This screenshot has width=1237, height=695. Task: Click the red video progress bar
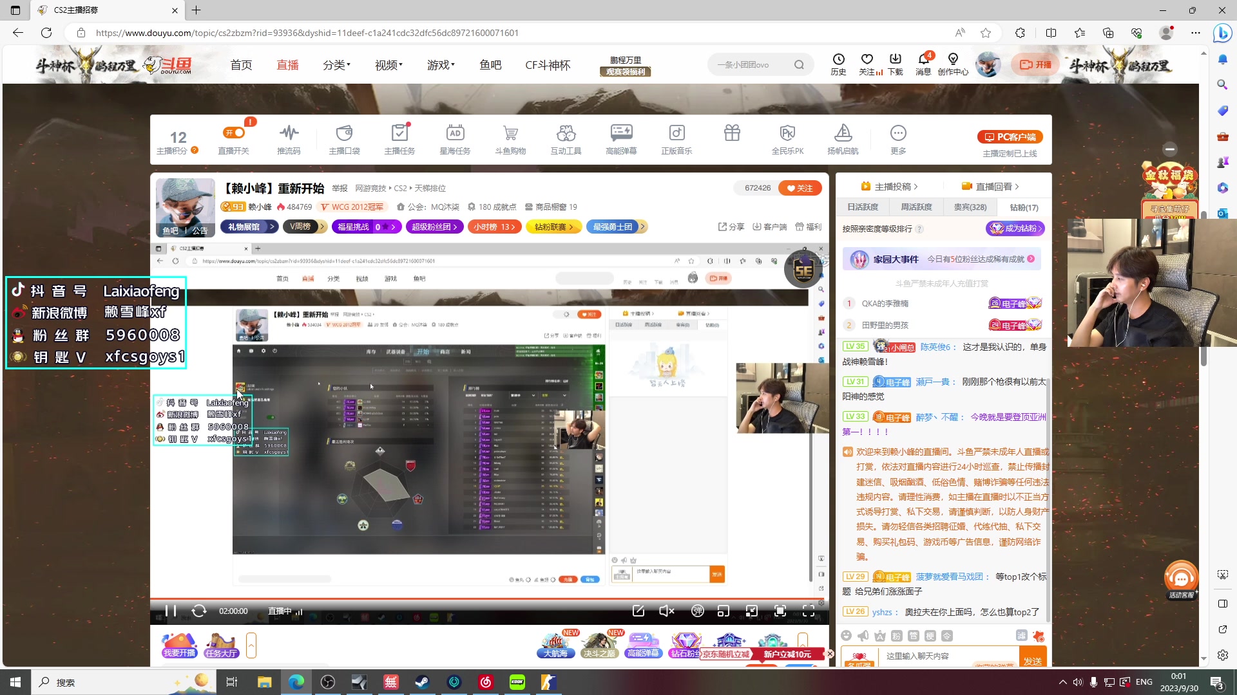(486, 599)
